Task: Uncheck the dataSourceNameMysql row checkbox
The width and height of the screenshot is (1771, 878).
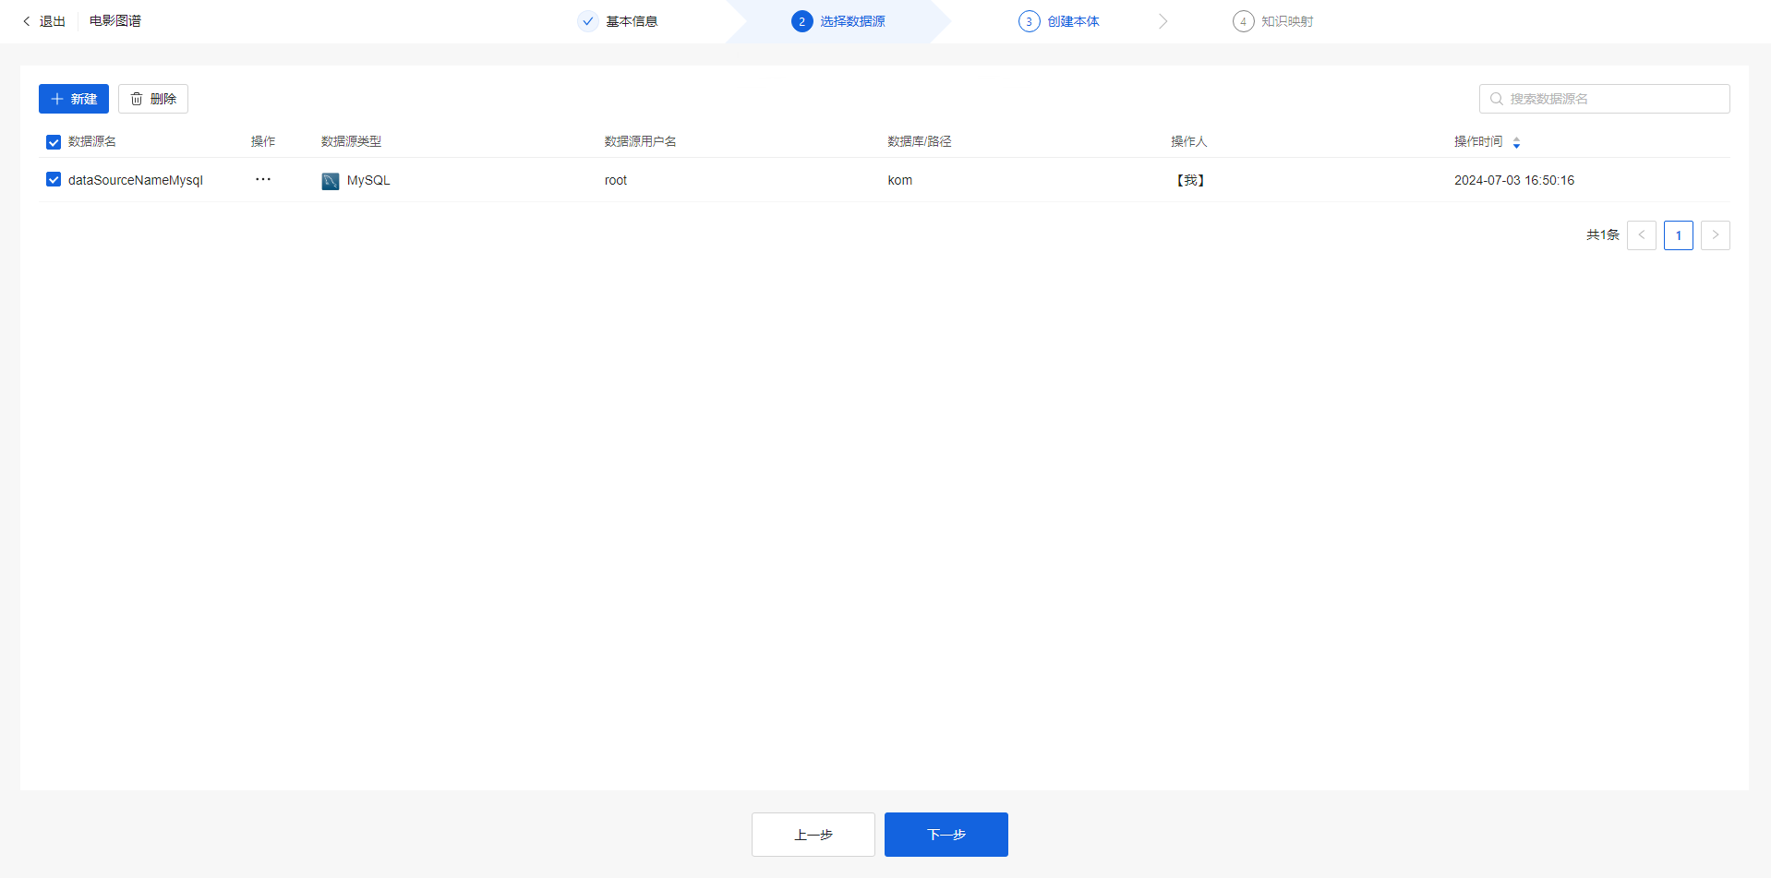Action: 54,180
